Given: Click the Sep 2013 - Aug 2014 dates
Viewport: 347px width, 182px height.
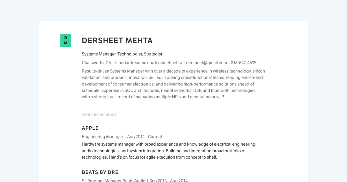Looking at the screenshot, I should pos(168,181).
